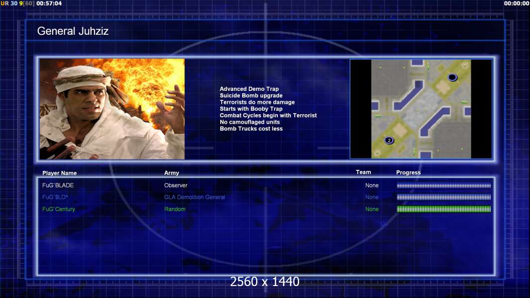Click the 00:57:04 timer readout
The height and width of the screenshot is (298, 530).
[49, 3]
